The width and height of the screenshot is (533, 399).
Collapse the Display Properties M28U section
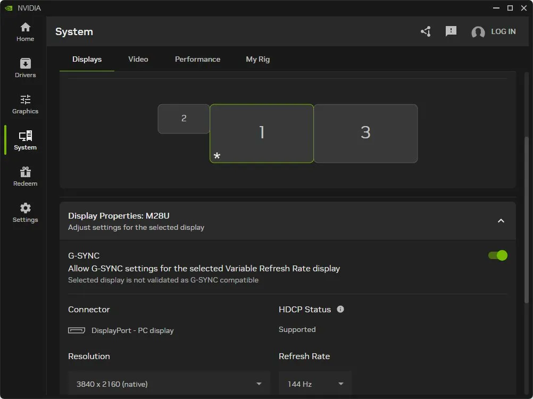click(501, 221)
